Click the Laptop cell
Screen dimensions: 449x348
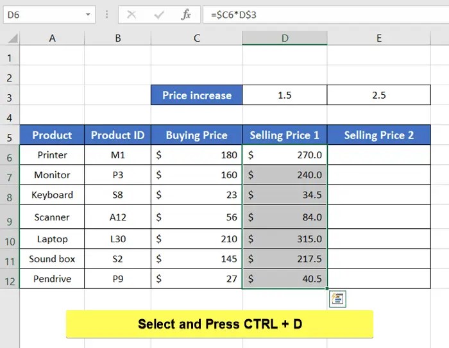pyautogui.click(x=52, y=238)
